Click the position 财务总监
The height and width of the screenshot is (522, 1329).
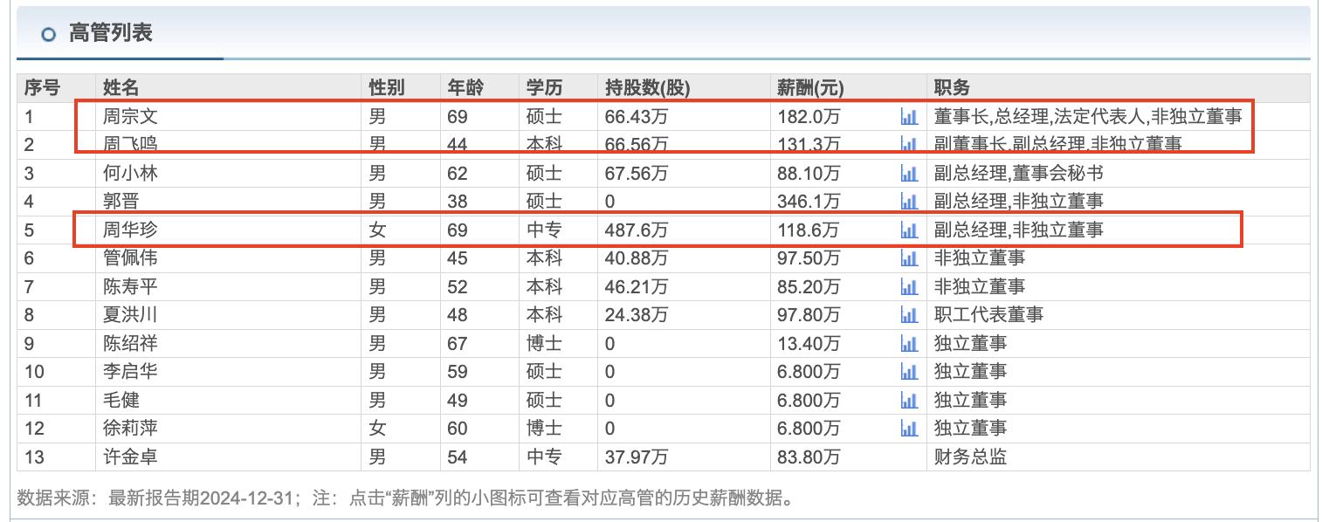[x=970, y=457]
